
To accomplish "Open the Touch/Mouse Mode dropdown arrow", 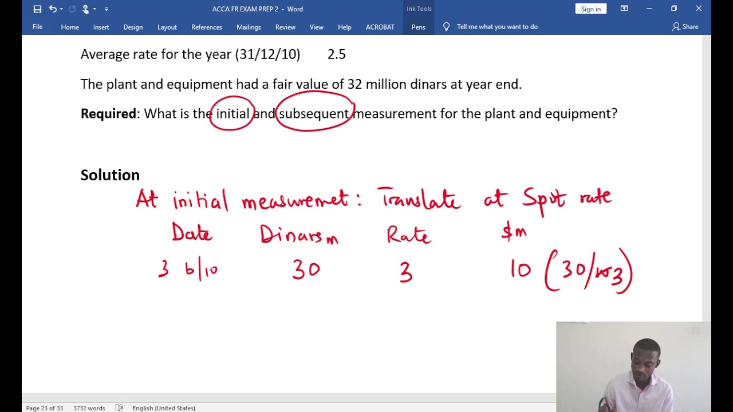I will (x=94, y=9).
